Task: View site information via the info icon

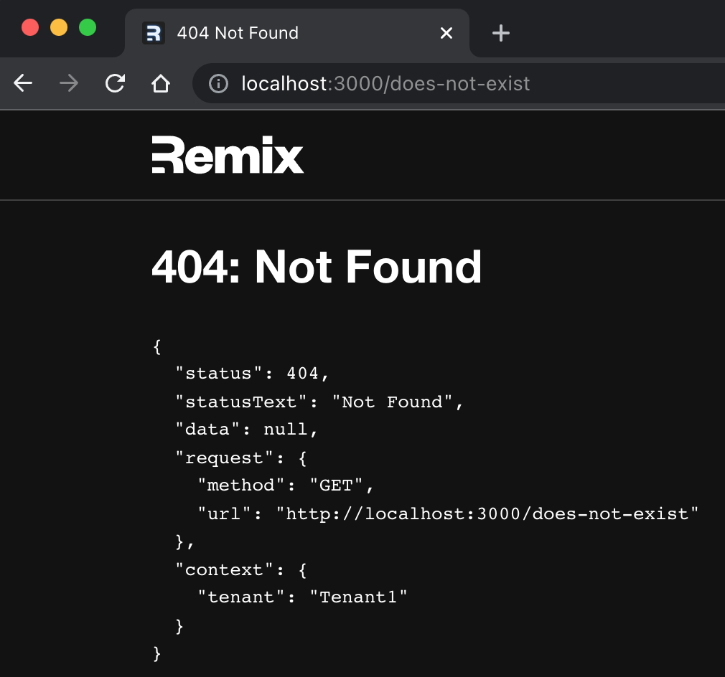Action: (218, 84)
